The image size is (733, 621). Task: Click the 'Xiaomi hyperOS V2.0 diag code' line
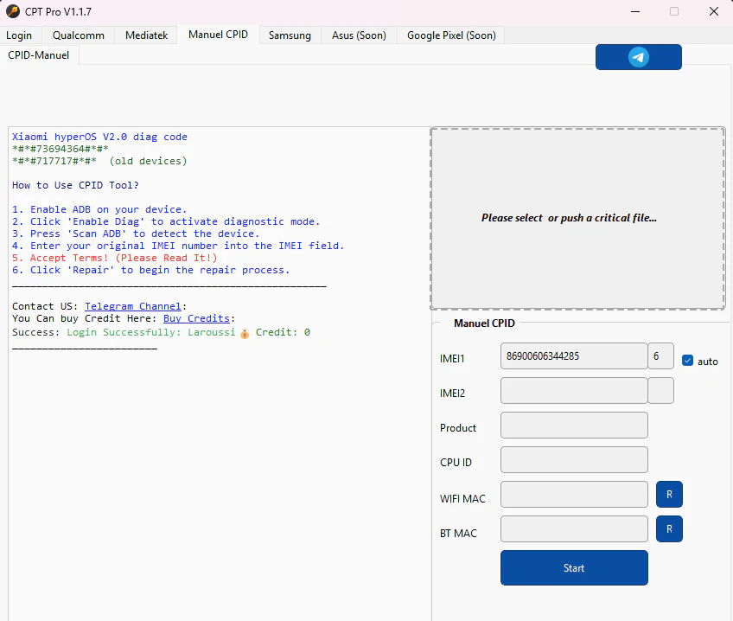pyautogui.click(x=99, y=137)
